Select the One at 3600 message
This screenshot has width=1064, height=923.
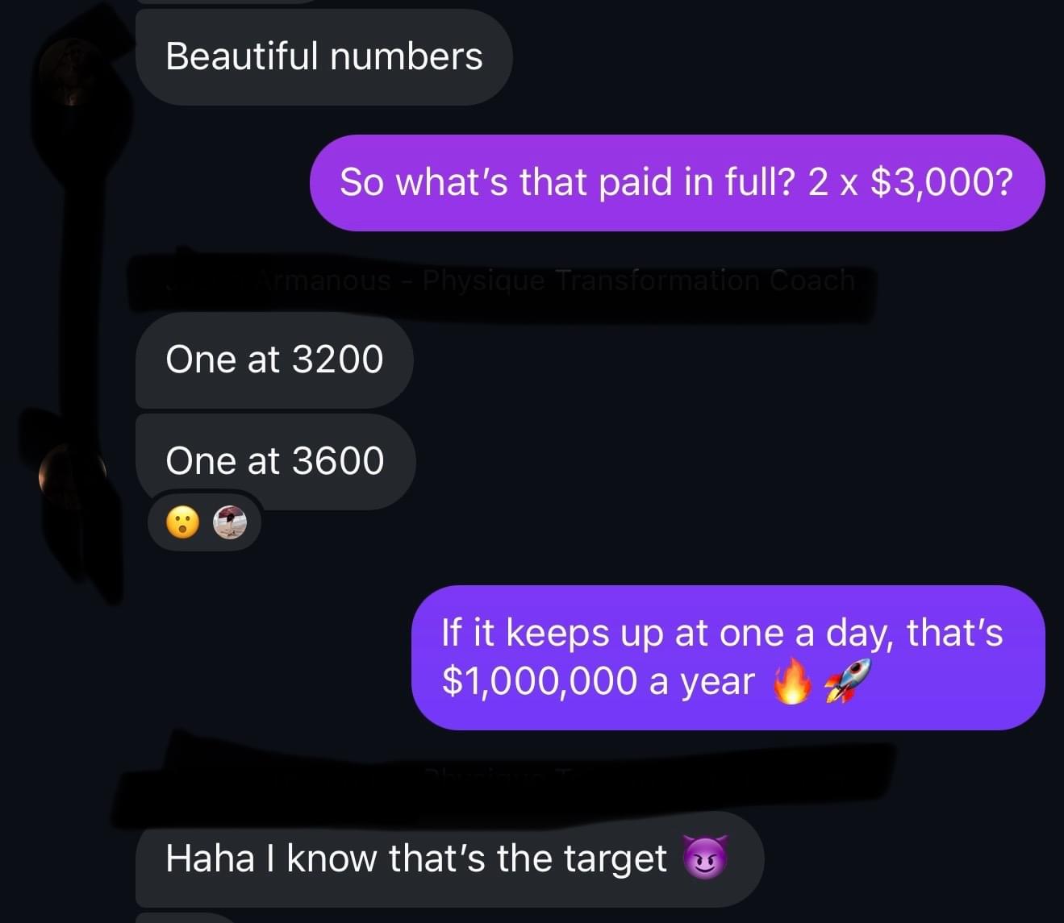coord(275,461)
